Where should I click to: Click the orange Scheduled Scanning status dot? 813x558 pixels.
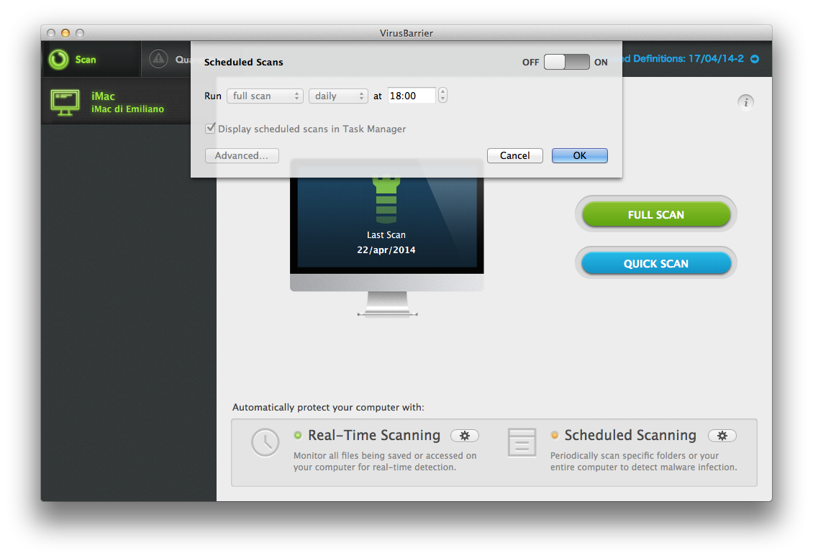[554, 436]
